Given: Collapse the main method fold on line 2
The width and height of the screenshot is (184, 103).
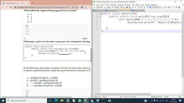Looking at the screenshot, I should pos(101,17).
